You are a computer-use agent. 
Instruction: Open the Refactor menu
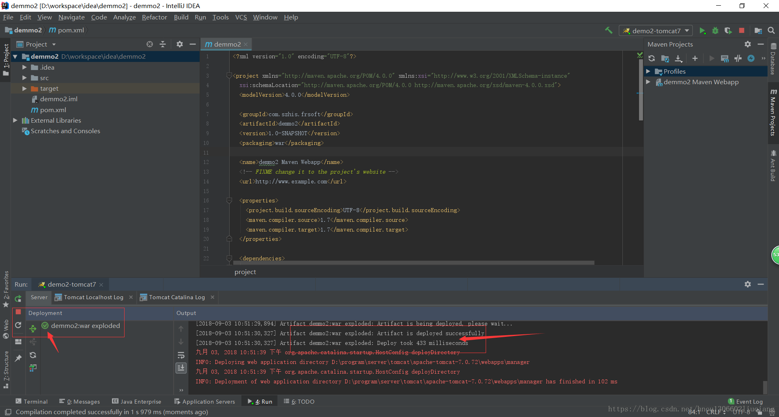154,17
